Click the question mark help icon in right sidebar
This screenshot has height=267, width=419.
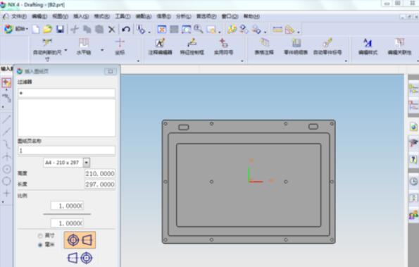pyautogui.click(x=413, y=159)
